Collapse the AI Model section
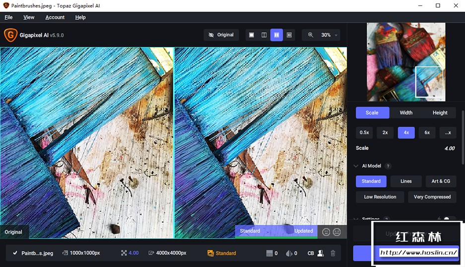The image size is (465, 267). point(356,166)
